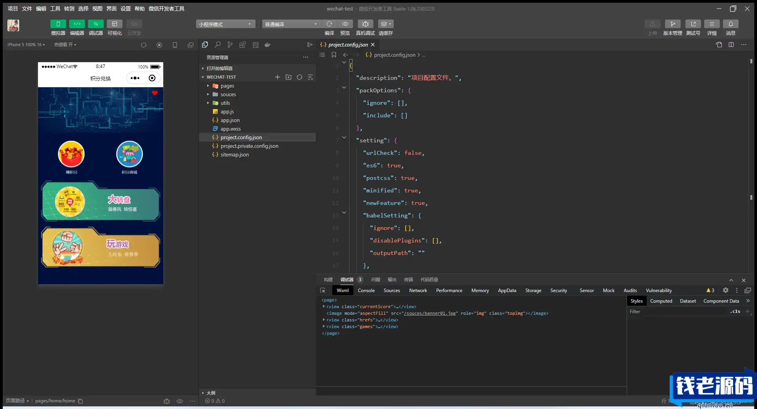Detach the simulator window icon
Image resolution: width=757 pixels, height=409 pixels.
click(x=191, y=45)
